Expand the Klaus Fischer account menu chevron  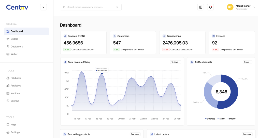tap(254, 7)
